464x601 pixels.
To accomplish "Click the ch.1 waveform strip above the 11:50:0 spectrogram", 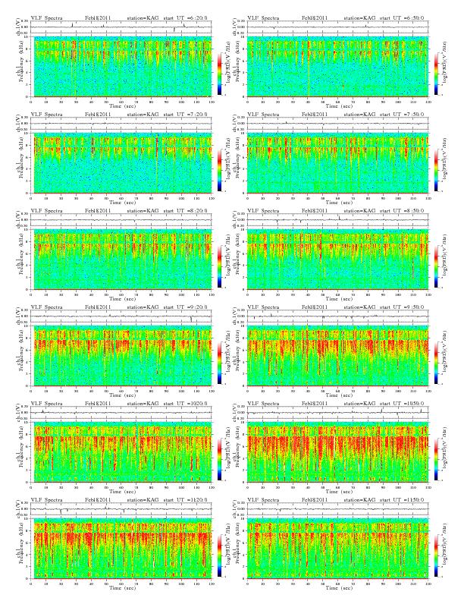I will (x=337, y=509).
